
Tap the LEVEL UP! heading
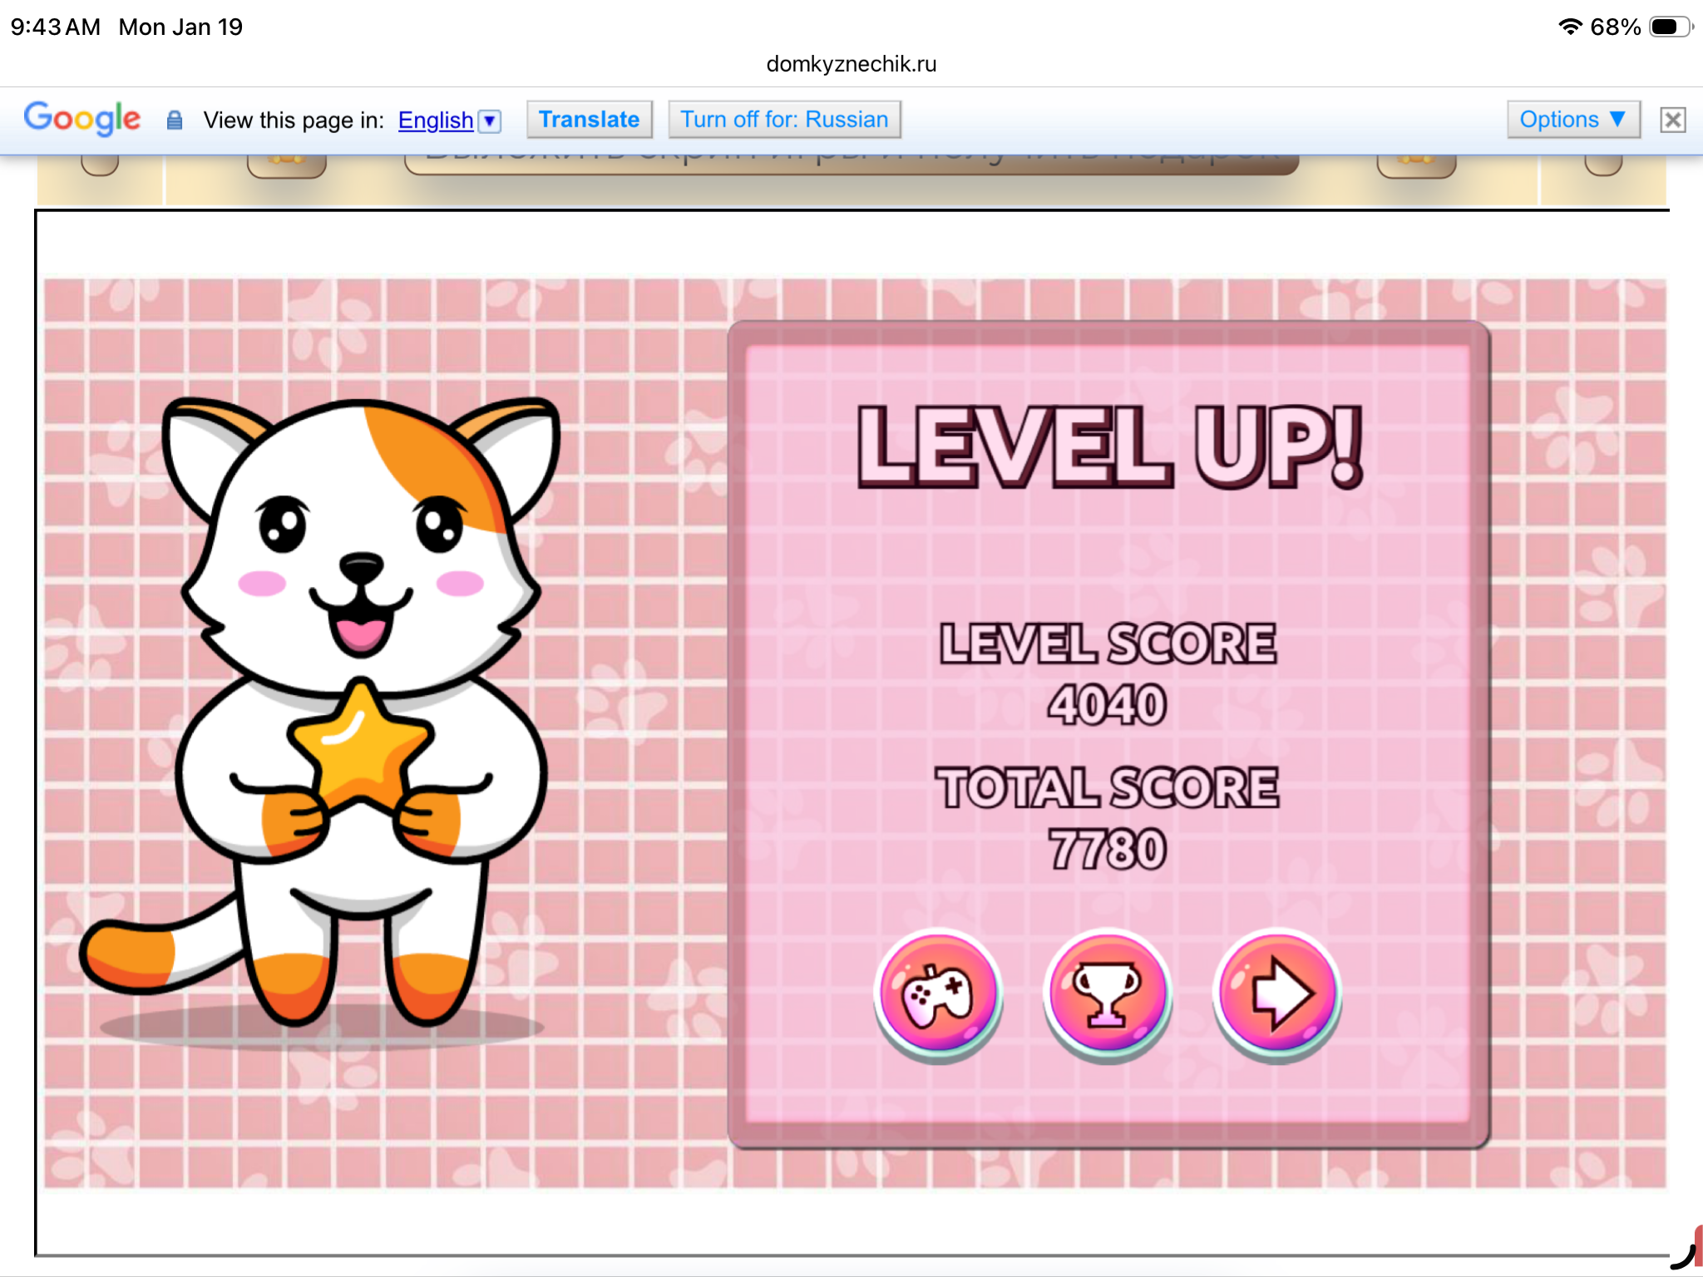click(1108, 446)
